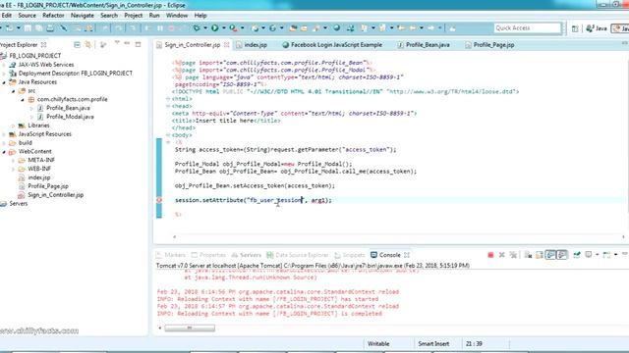Image resolution: width=629 pixels, height=353 pixels.
Task: Click the Run Last Tool icon
Action: (233, 28)
